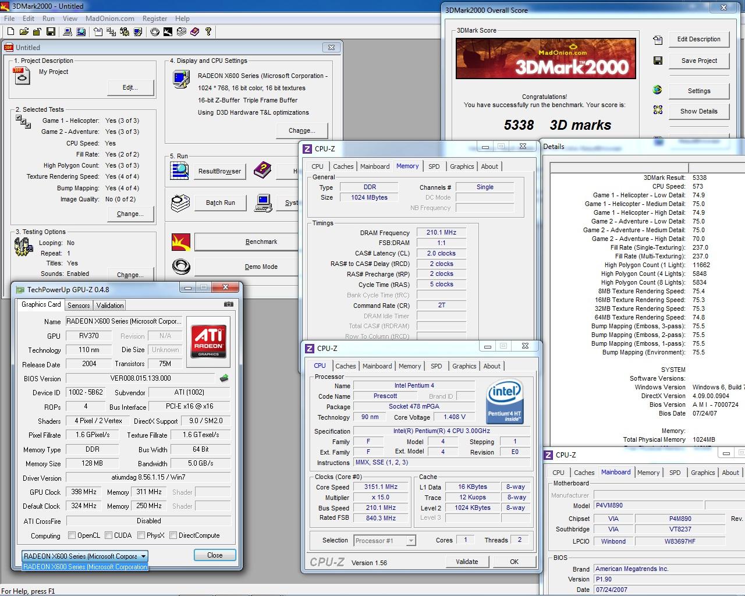Click the monitor icon in Display and CPU Settings

(x=182, y=79)
